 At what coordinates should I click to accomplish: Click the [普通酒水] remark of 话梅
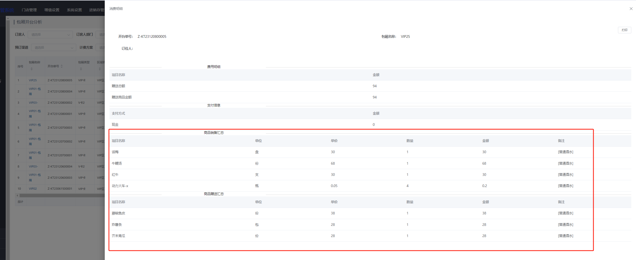[x=566, y=152]
